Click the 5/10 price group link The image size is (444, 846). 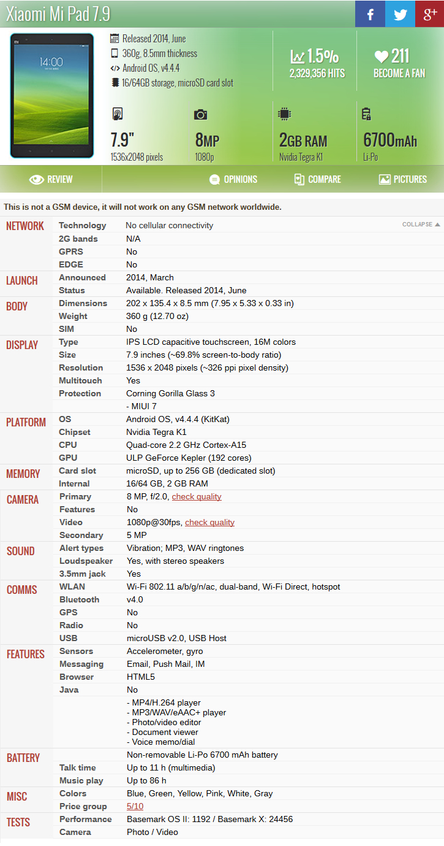point(135,807)
